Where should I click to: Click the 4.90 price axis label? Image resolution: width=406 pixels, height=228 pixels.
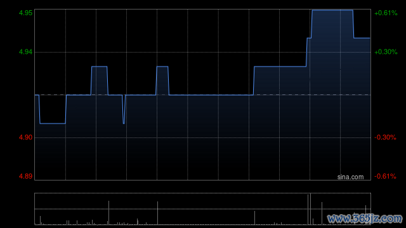pyautogui.click(x=25, y=137)
